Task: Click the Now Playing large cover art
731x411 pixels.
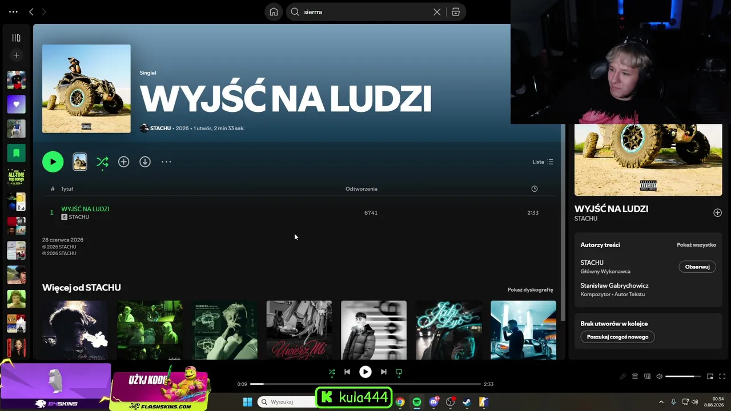Action: [648, 160]
